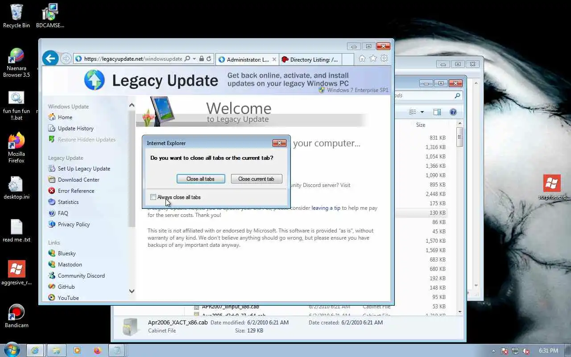Click the Community Discord sidebar icon
This screenshot has width=571, height=357.
[52, 276]
